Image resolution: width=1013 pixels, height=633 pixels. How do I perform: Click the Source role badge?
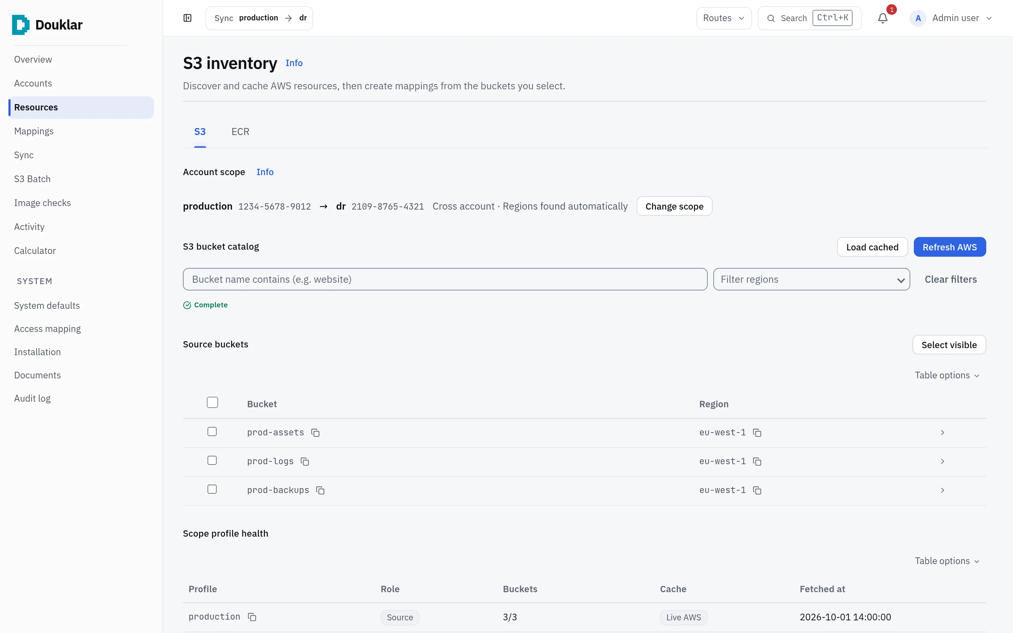coord(400,618)
